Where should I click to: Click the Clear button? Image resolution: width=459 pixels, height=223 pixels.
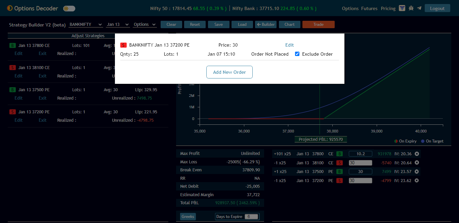tap(171, 24)
